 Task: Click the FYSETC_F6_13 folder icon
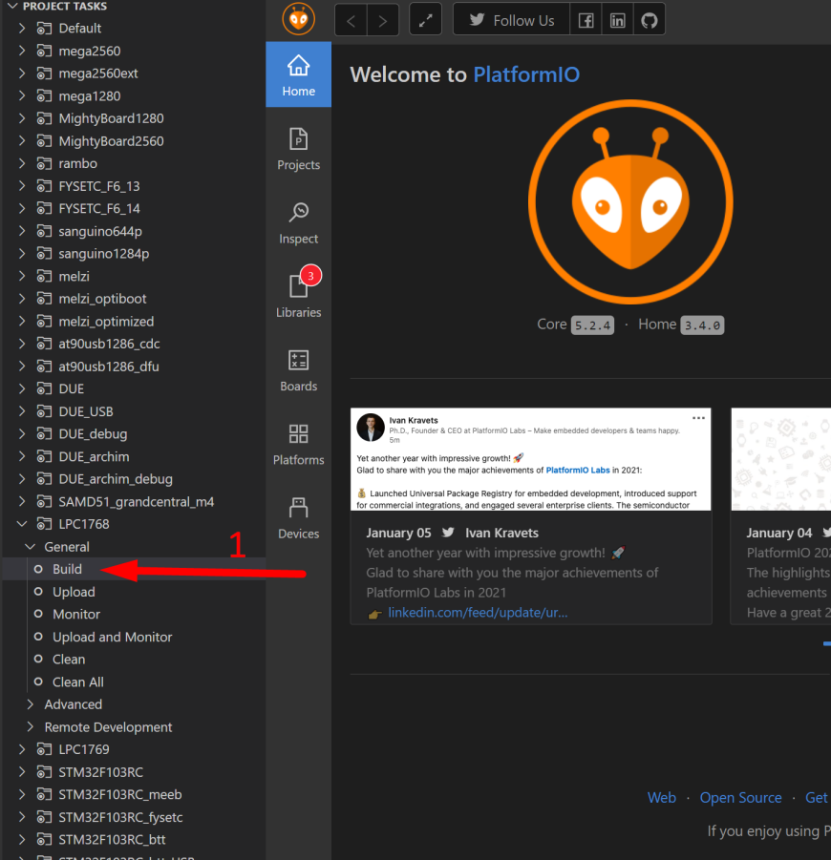(x=44, y=186)
